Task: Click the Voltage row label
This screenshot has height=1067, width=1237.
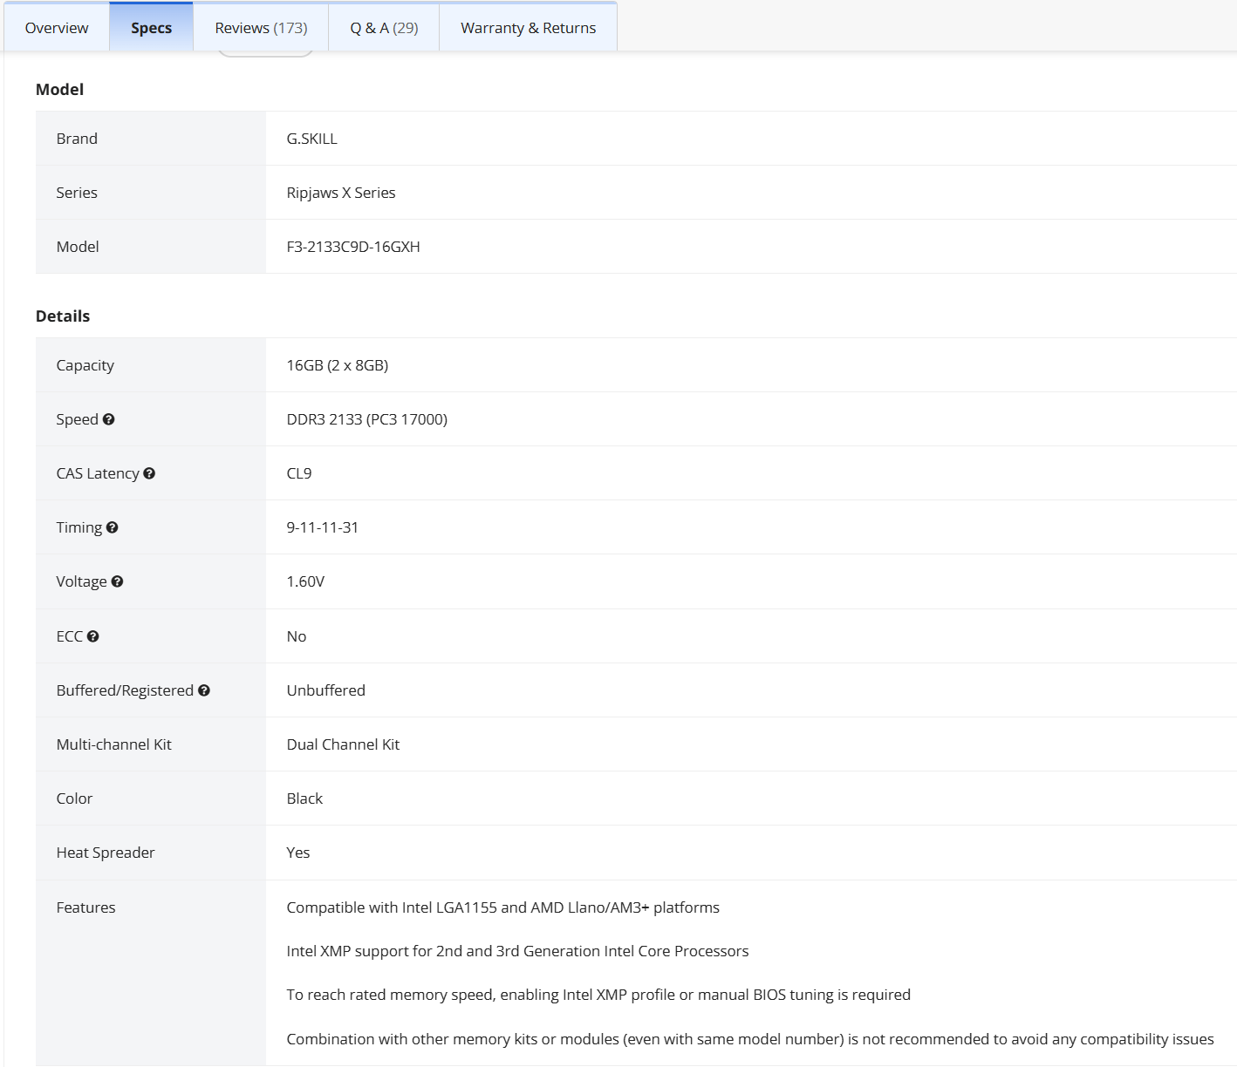Action: pos(82,581)
